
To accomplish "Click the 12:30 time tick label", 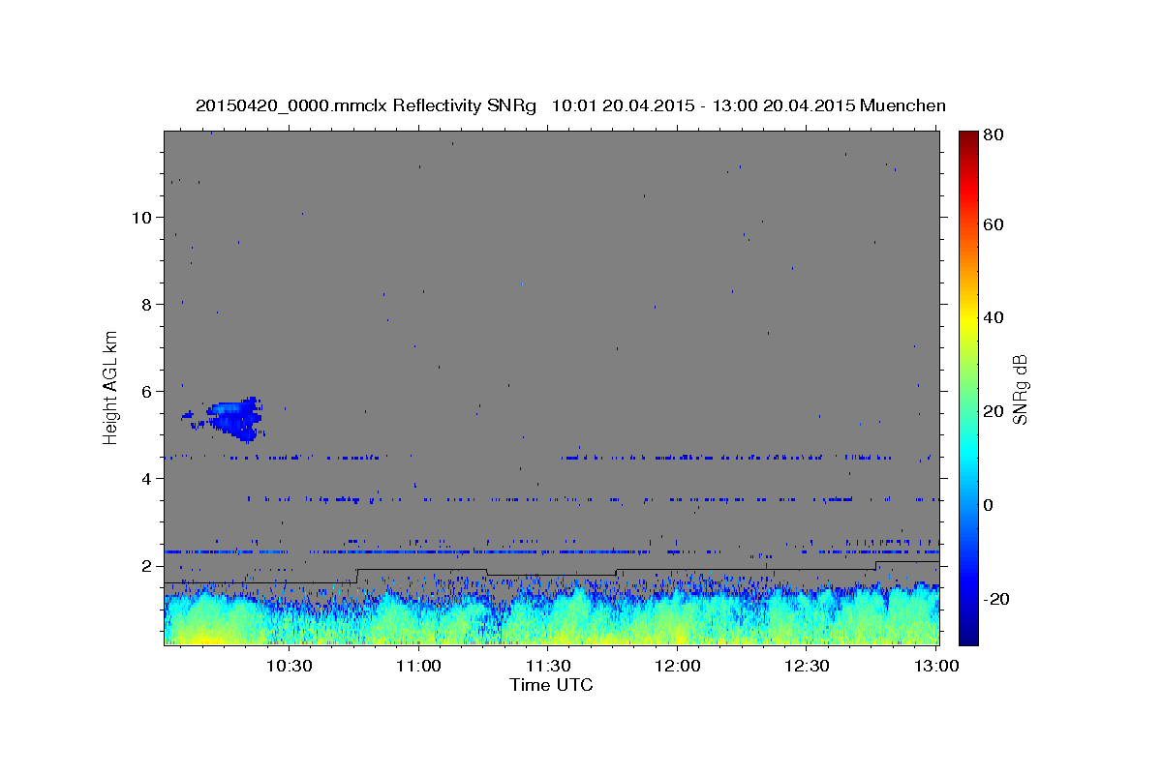I will 806,666.
